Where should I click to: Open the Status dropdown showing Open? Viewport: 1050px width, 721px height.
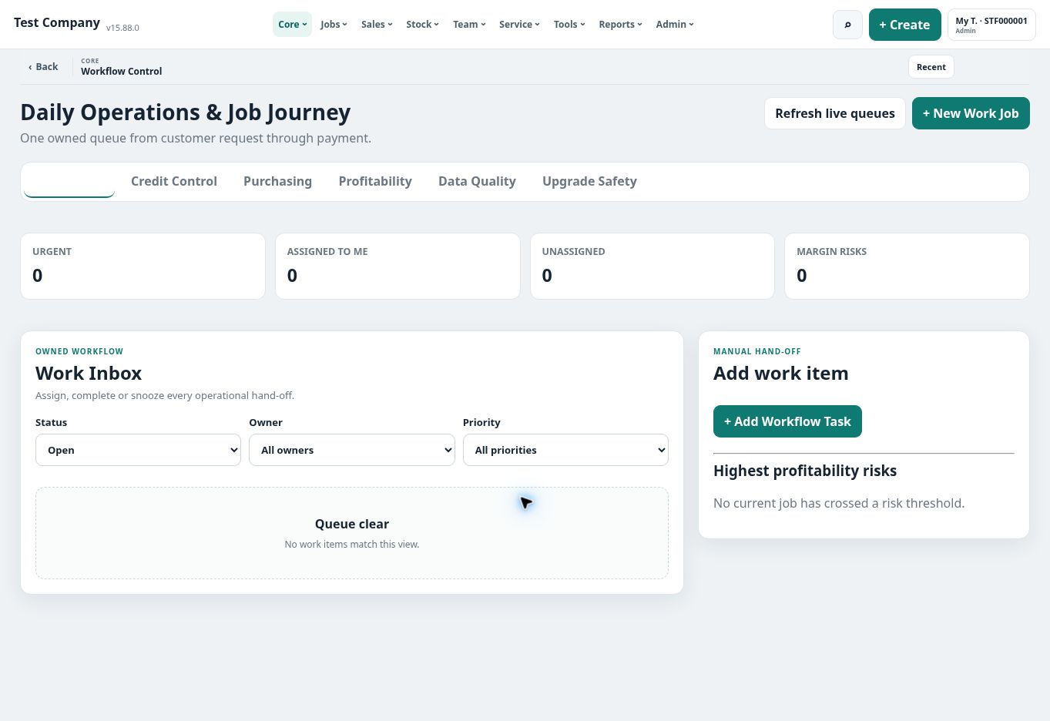click(x=138, y=450)
